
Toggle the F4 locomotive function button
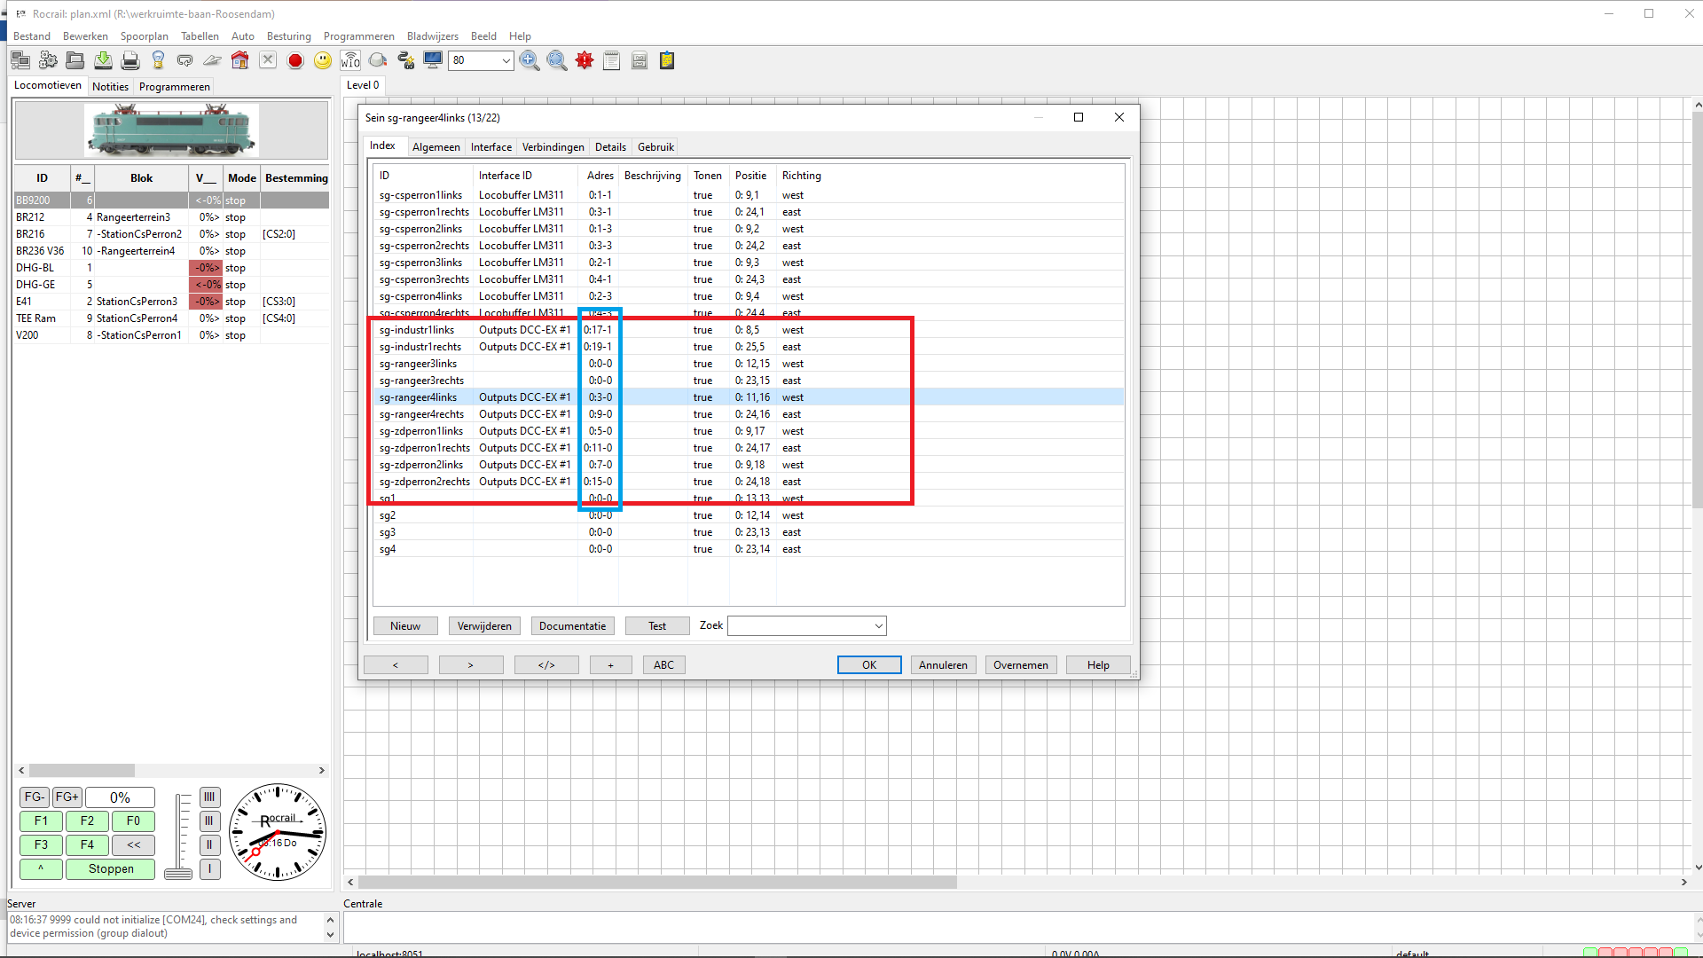coord(87,844)
